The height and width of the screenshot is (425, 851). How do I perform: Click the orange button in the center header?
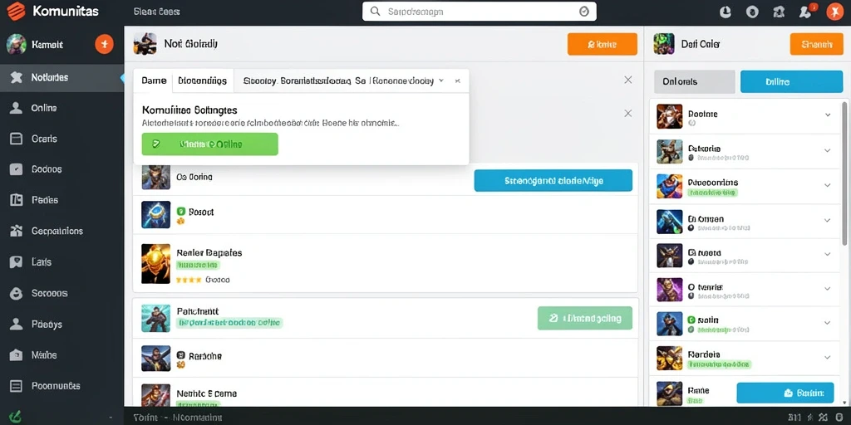pos(603,45)
